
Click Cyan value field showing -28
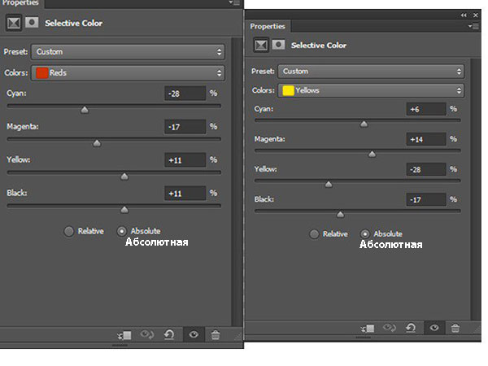185,94
